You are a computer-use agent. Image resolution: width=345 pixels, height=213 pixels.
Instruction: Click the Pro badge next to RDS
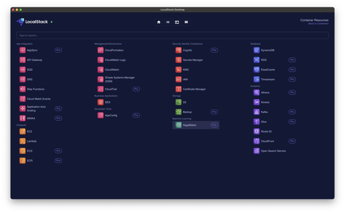[292, 60]
